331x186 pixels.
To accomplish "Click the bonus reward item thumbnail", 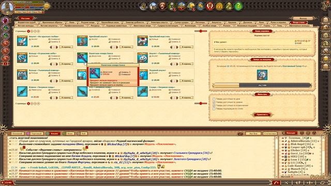I will coord(262,75).
